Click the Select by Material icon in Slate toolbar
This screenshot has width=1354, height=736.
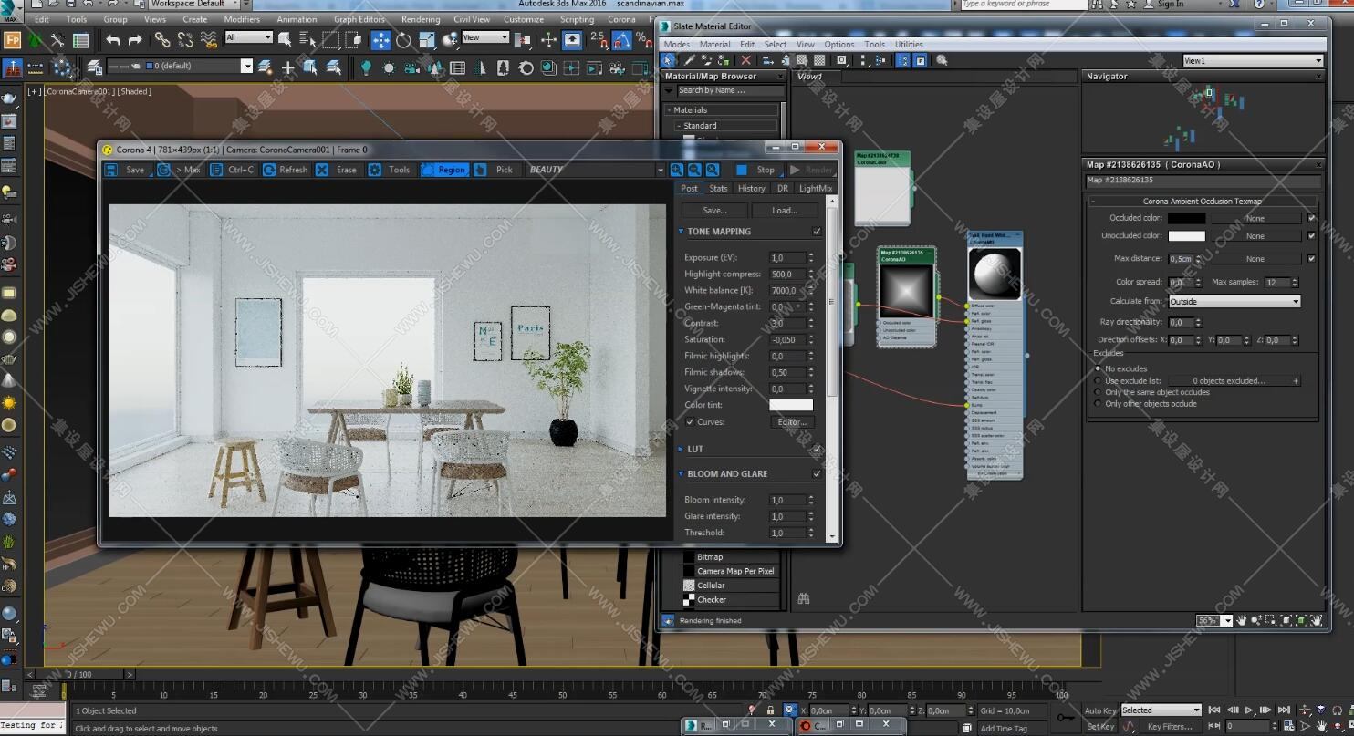click(x=942, y=60)
